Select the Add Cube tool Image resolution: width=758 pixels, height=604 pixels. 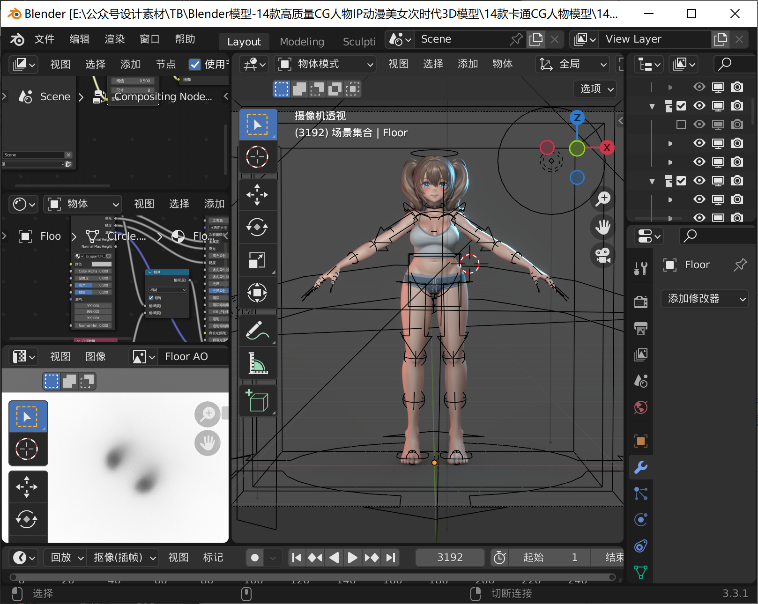tap(257, 401)
